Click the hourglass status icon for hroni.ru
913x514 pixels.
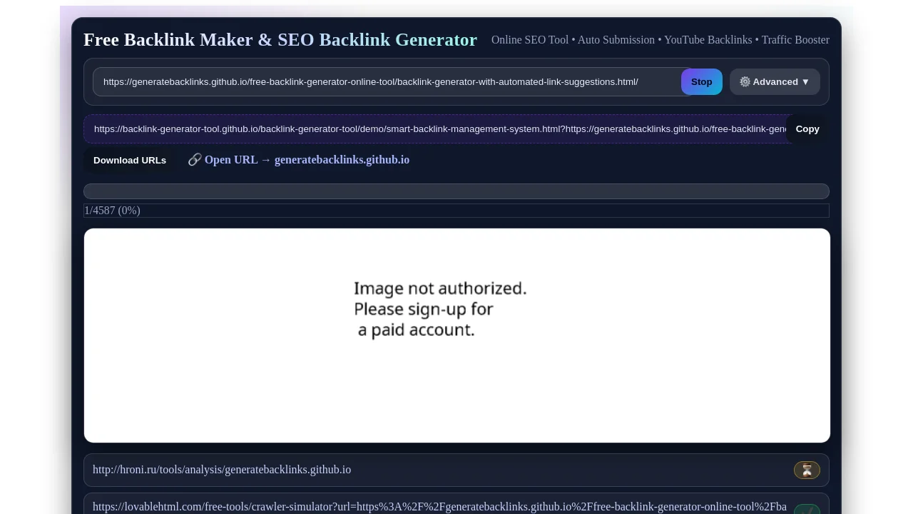click(807, 470)
